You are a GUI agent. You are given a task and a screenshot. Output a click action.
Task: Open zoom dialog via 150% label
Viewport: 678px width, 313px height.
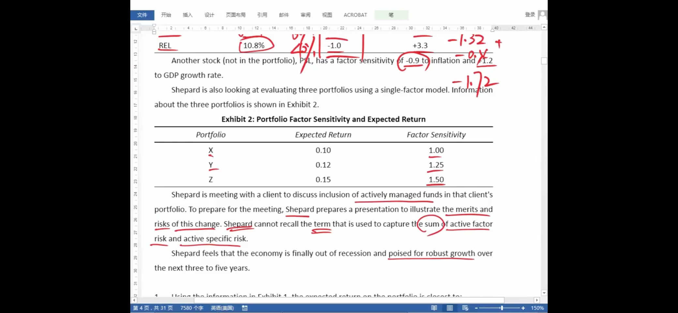click(x=537, y=308)
